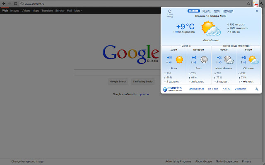The height and width of the screenshot is (165, 265).
Task: Open Videos in Google bar
Action: tap(26, 11)
